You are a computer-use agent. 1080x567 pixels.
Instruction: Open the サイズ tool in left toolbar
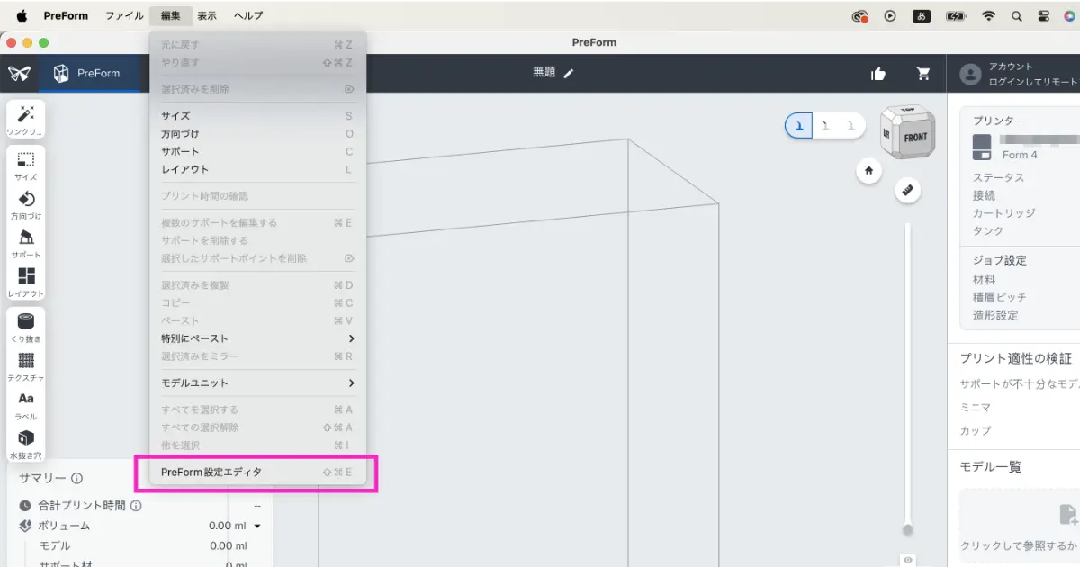coord(25,165)
